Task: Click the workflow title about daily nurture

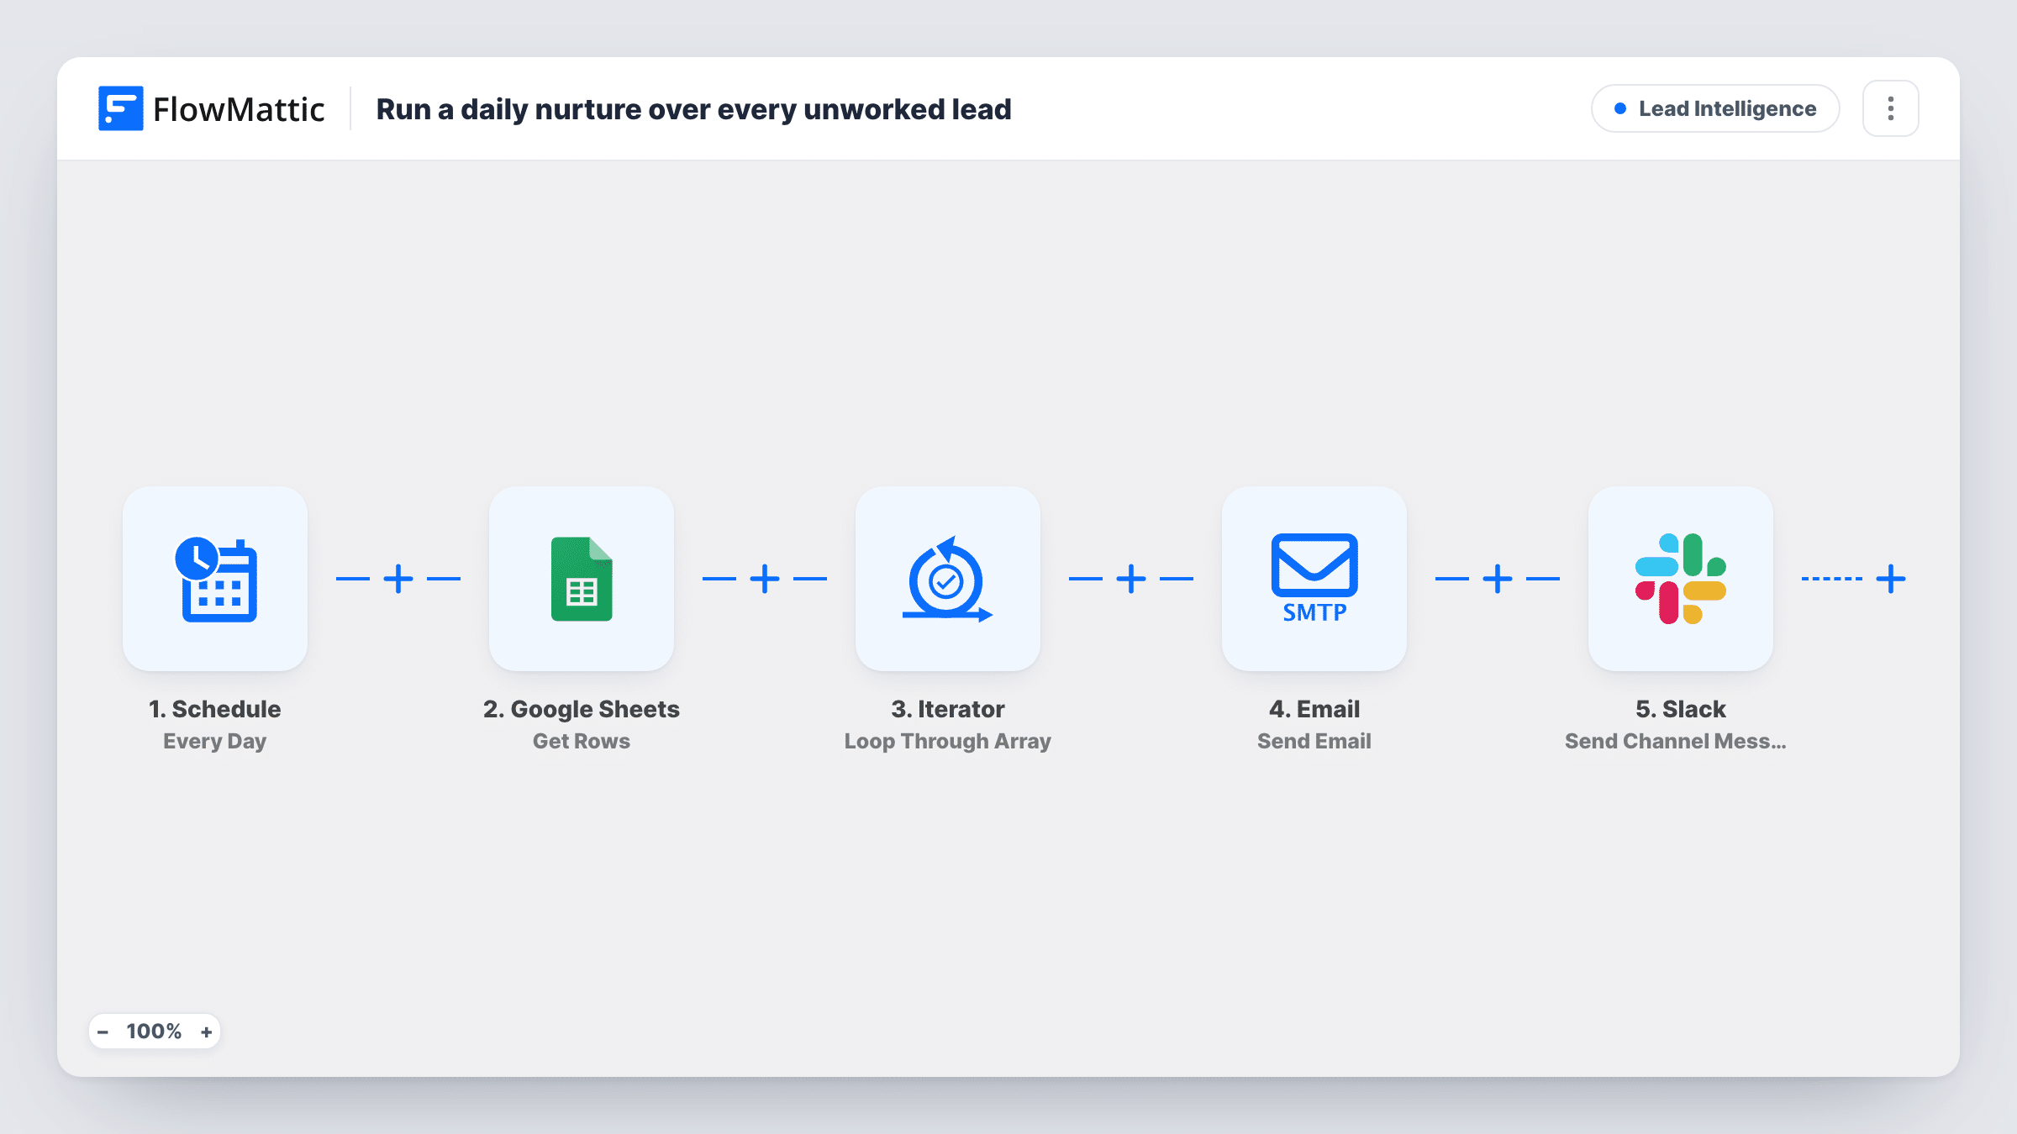Action: click(693, 109)
